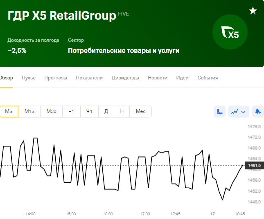This screenshot has height=219, width=264.
Task: Click the 16:00 time axis label
Action: (108, 214)
